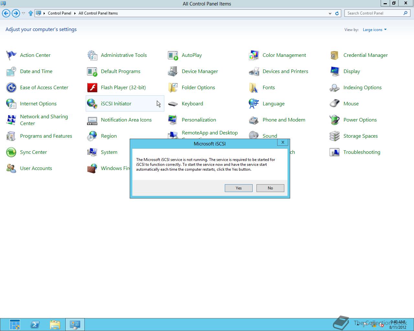Open Date and Time icon
The height and width of the screenshot is (331, 414).
pyautogui.click(x=11, y=71)
